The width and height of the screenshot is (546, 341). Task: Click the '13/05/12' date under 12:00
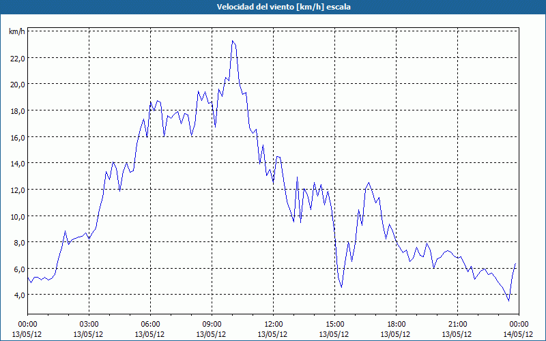tap(272, 334)
